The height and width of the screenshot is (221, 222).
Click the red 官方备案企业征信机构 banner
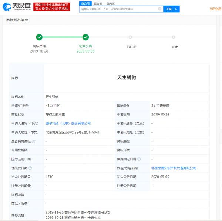click(52, 6)
